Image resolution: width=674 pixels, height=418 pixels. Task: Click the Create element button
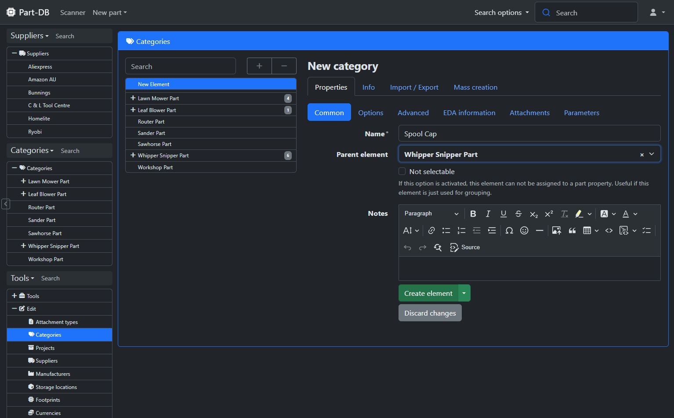tap(428, 293)
